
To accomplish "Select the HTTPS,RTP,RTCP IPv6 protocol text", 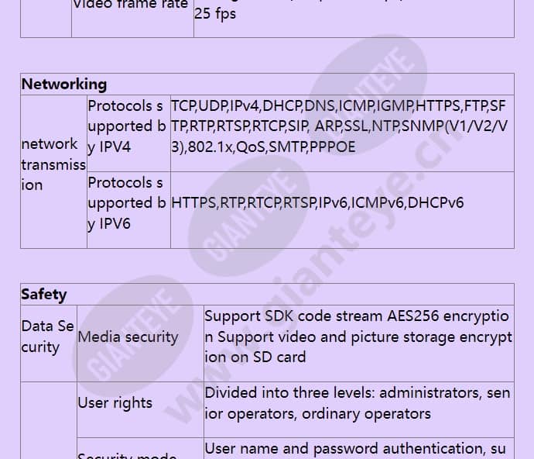I will point(317,202).
